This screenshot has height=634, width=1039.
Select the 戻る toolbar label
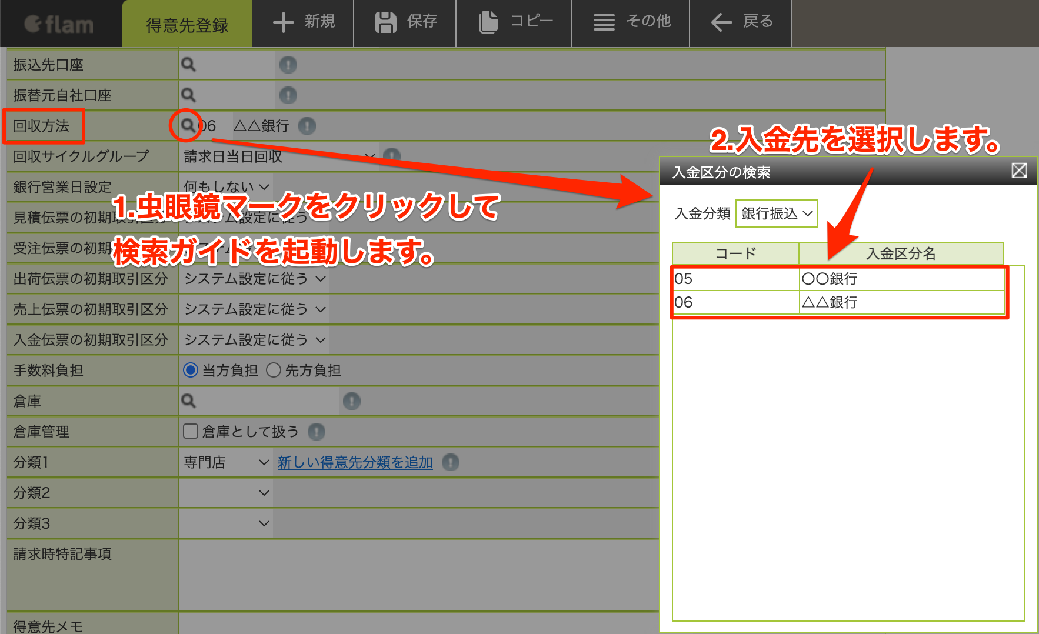pyautogui.click(x=758, y=21)
